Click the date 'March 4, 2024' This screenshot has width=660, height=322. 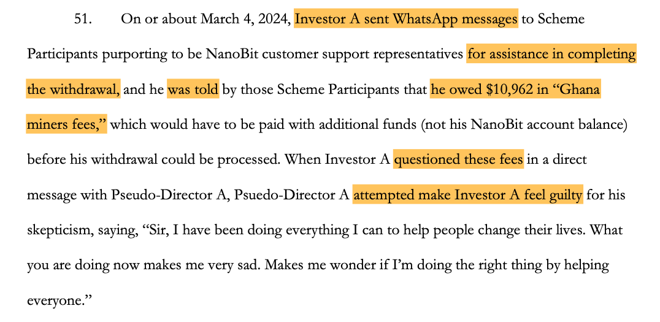(x=245, y=20)
